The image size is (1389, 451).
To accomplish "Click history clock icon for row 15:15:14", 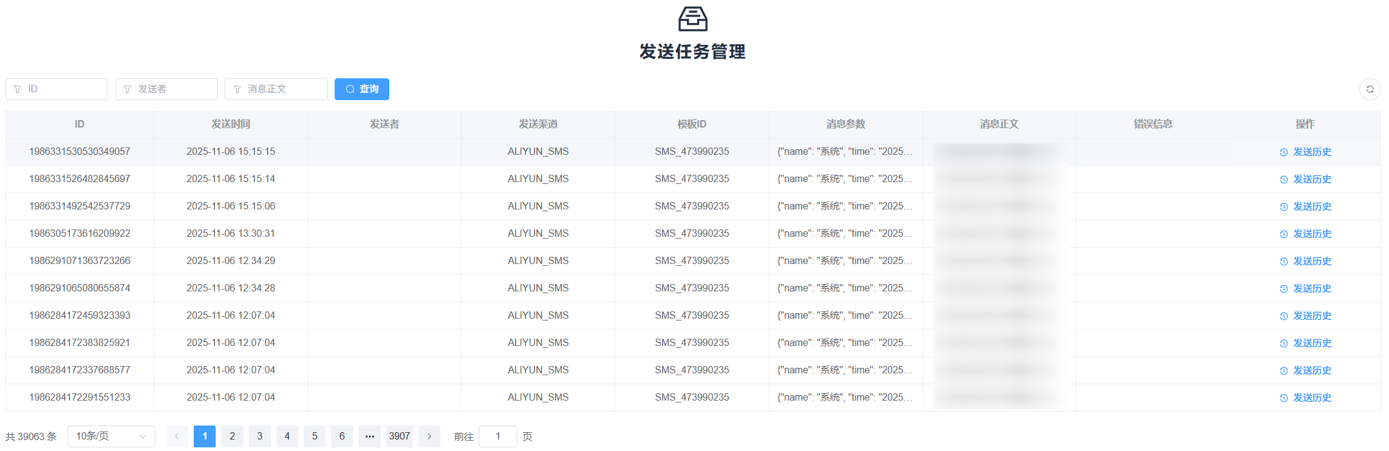I will coord(1283,180).
